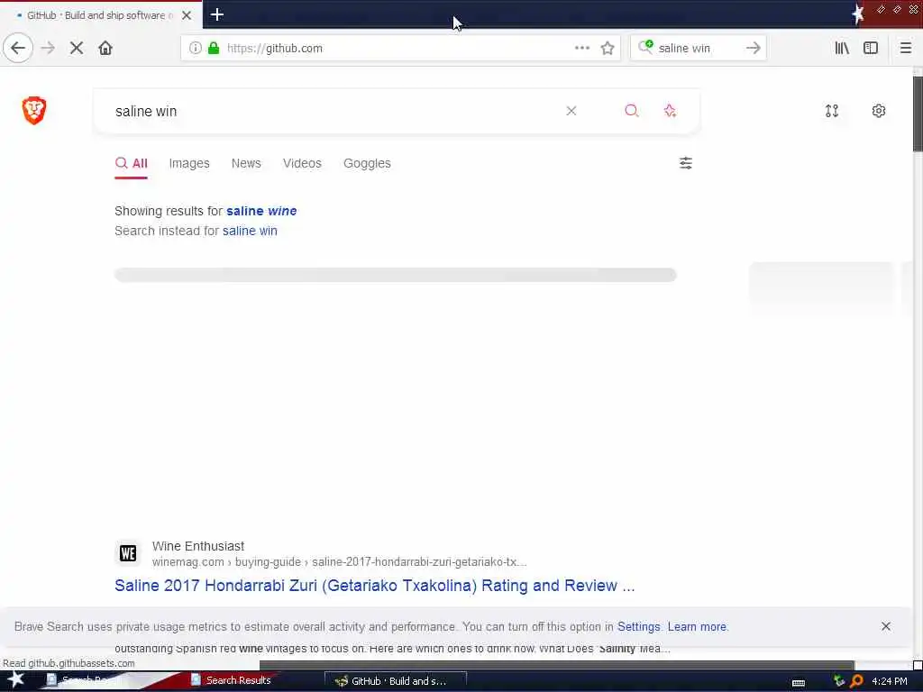
Task: Toggle the sidebar view icon
Action: (871, 49)
